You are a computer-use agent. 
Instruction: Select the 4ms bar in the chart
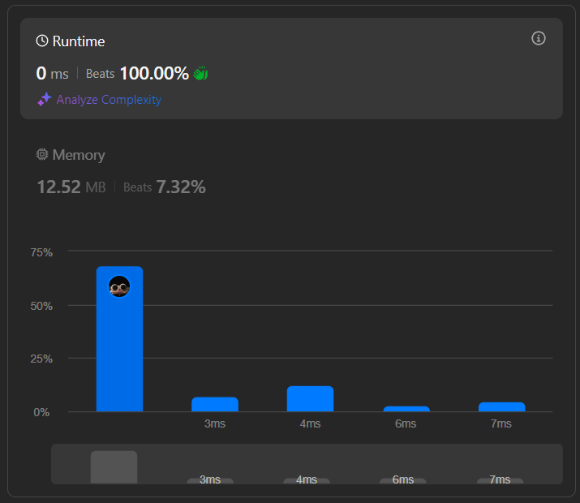[310, 398]
